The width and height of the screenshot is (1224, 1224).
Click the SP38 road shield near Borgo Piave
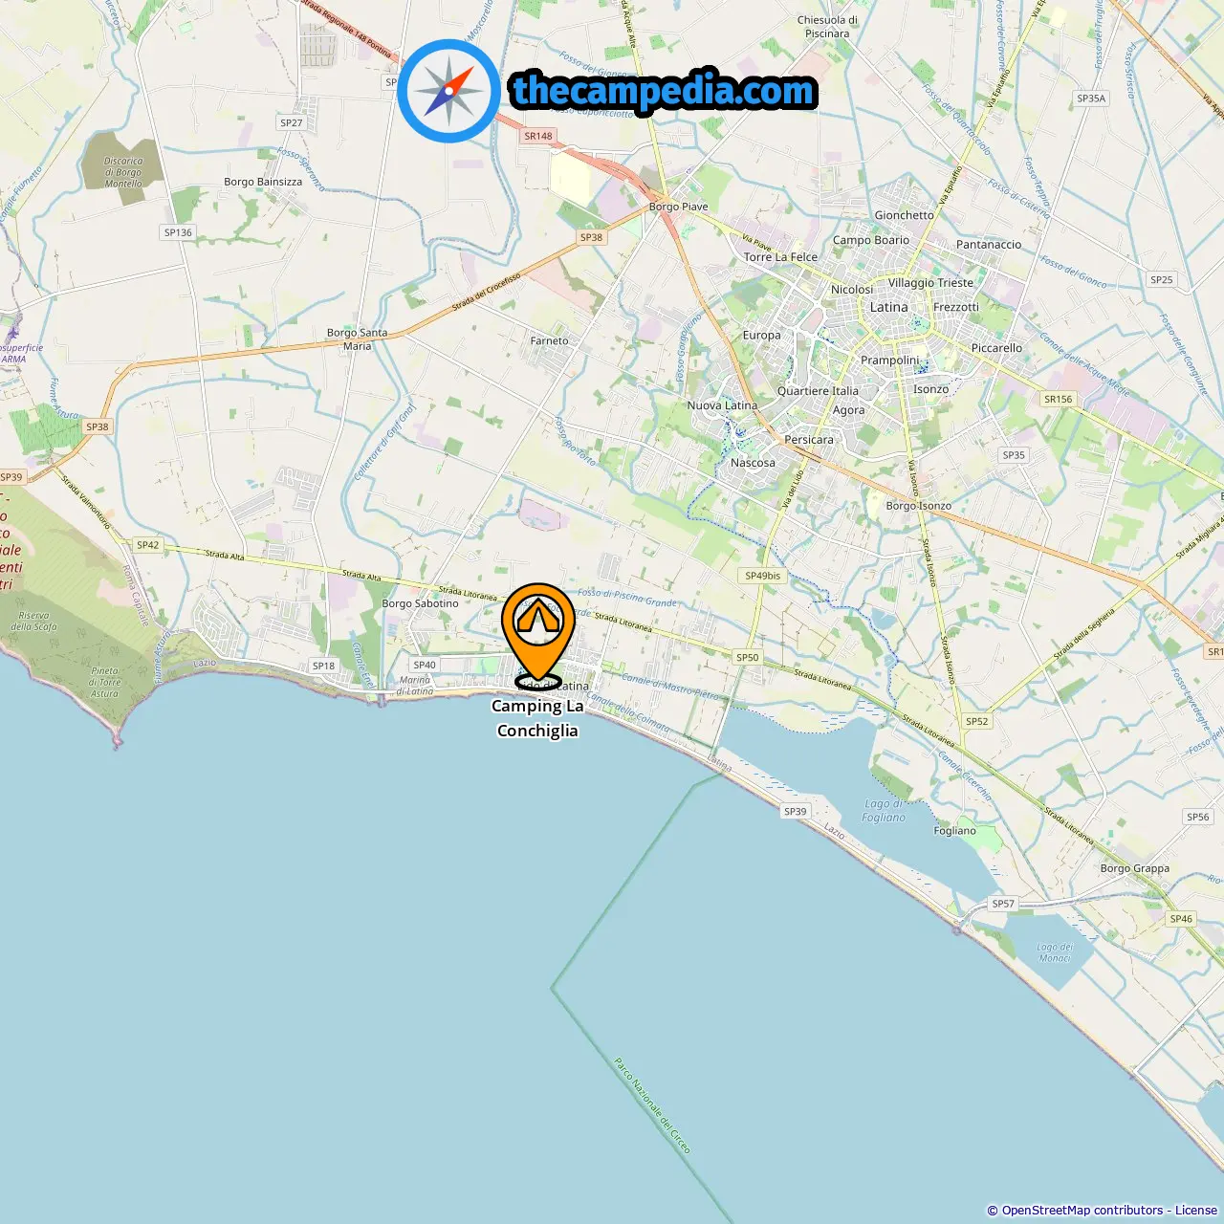(x=591, y=237)
